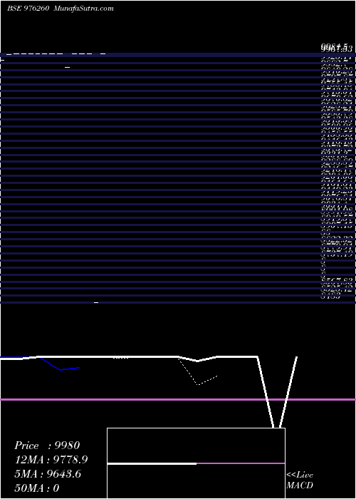The width and height of the screenshot is (356, 499).
Task: Select the "12MA : 9778.9" reading
Action: [x=51, y=460]
